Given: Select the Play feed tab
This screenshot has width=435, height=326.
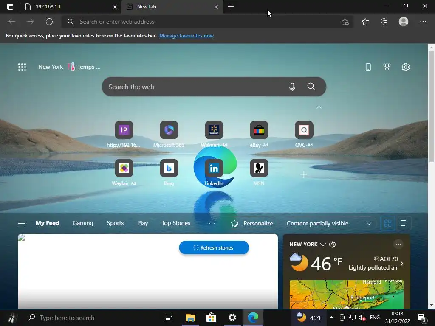Looking at the screenshot, I should pyautogui.click(x=142, y=223).
